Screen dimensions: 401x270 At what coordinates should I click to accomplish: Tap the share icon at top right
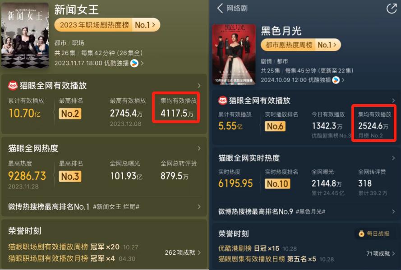pyautogui.click(x=391, y=9)
